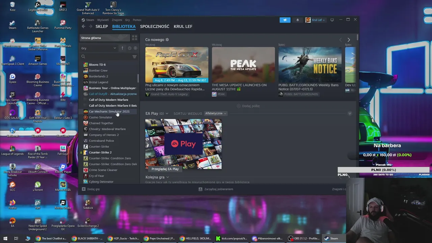
Task: Open the Steam notifications bell
Action: tap(297, 20)
